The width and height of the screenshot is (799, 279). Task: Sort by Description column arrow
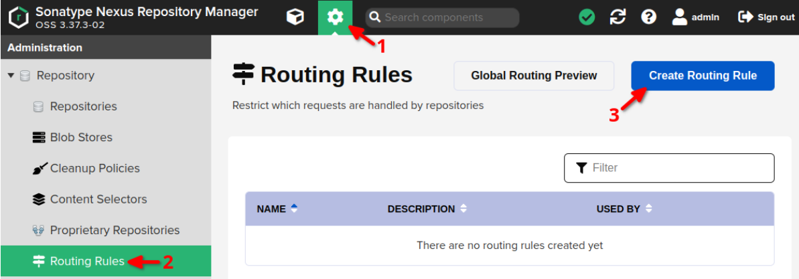pos(463,209)
